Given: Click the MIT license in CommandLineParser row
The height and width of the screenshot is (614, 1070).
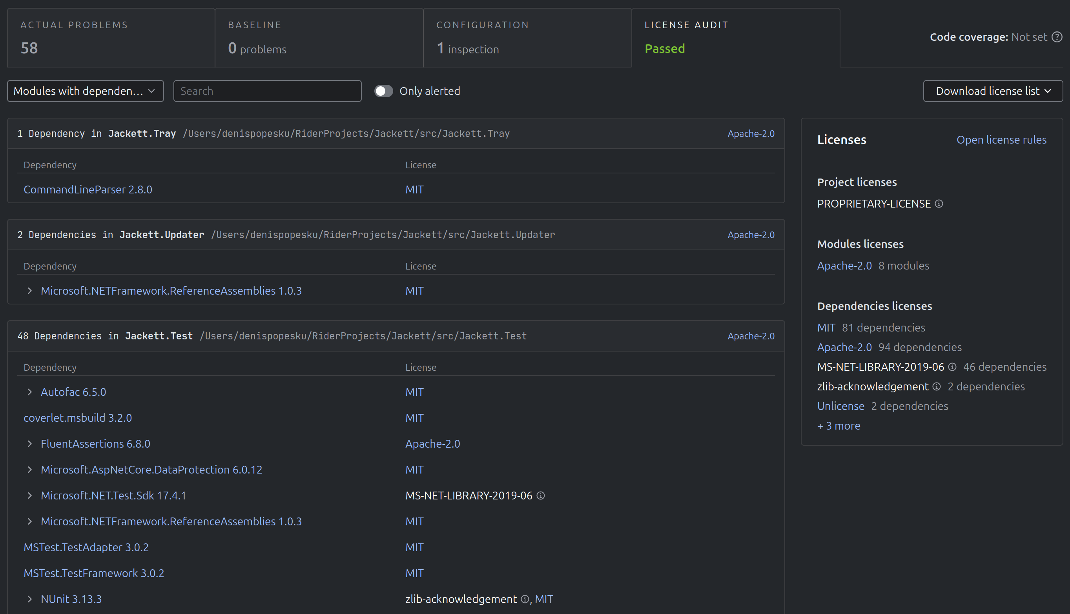Looking at the screenshot, I should coord(414,190).
